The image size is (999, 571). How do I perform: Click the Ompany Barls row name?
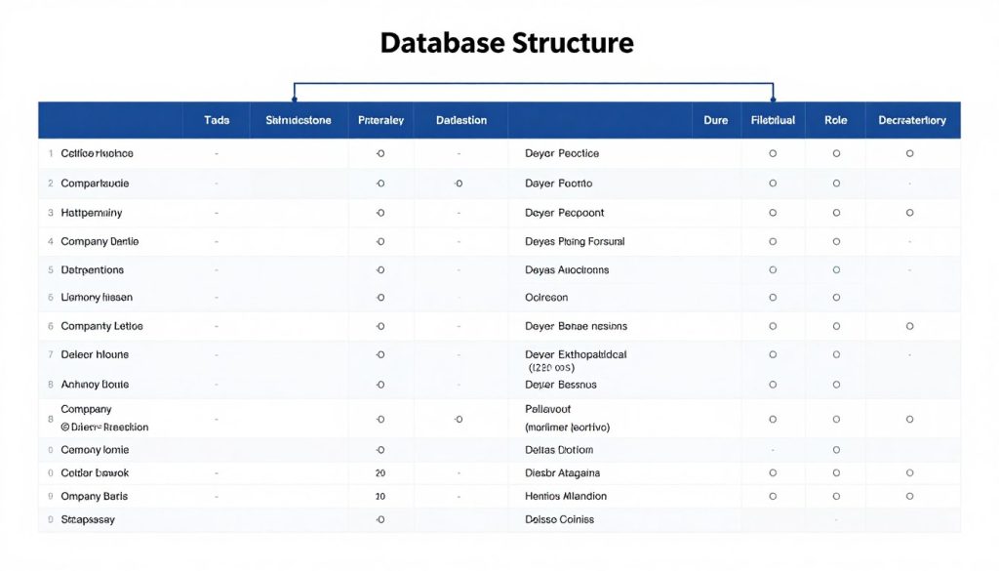click(x=95, y=497)
